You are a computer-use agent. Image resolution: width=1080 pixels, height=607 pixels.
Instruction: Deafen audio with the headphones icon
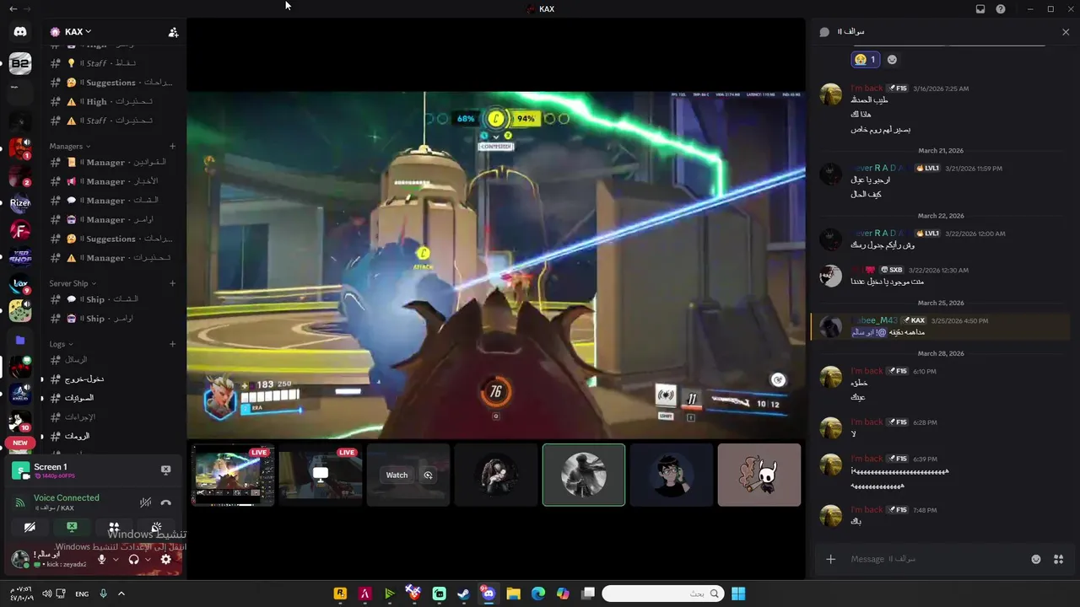pyautogui.click(x=133, y=559)
